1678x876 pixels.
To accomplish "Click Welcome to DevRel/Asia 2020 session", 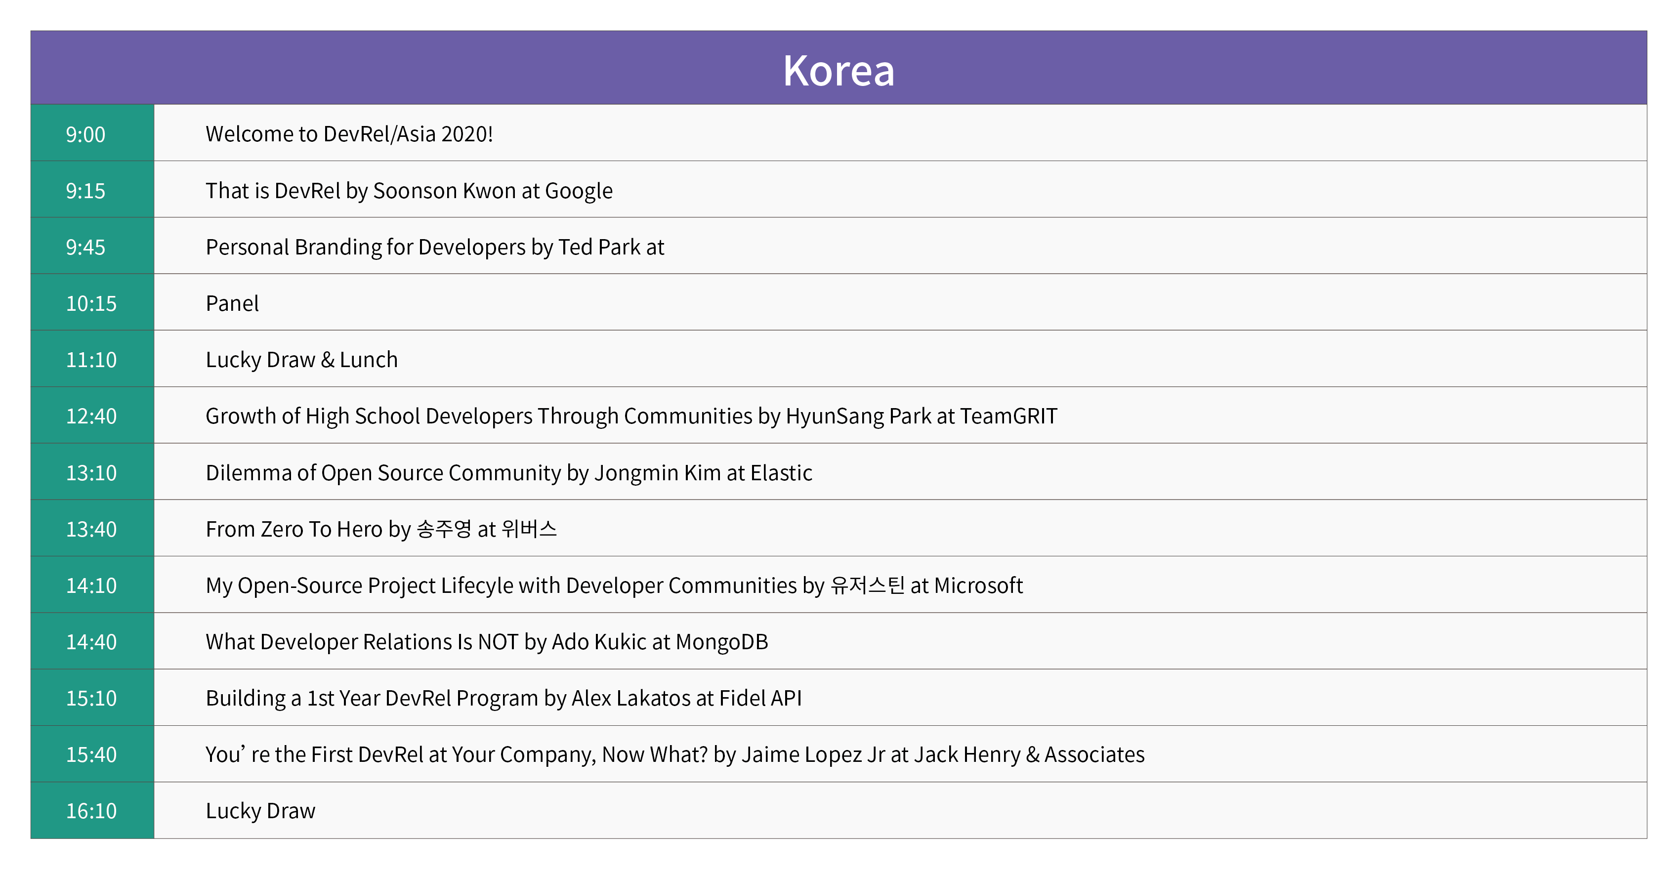I will 349,134.
